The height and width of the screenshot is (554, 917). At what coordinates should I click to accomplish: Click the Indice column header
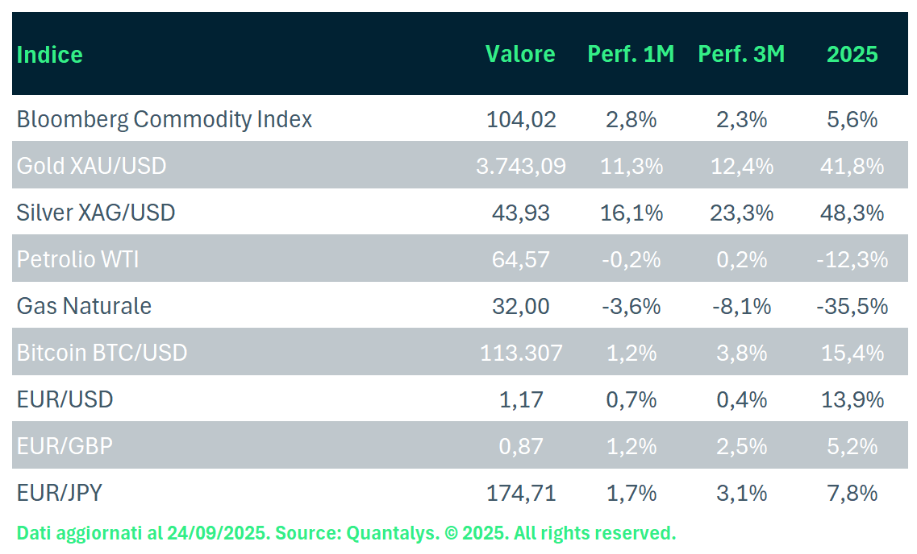click(50, 55)
